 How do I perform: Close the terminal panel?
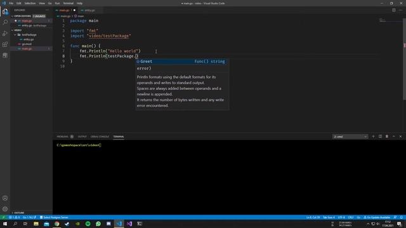point(400,137)
